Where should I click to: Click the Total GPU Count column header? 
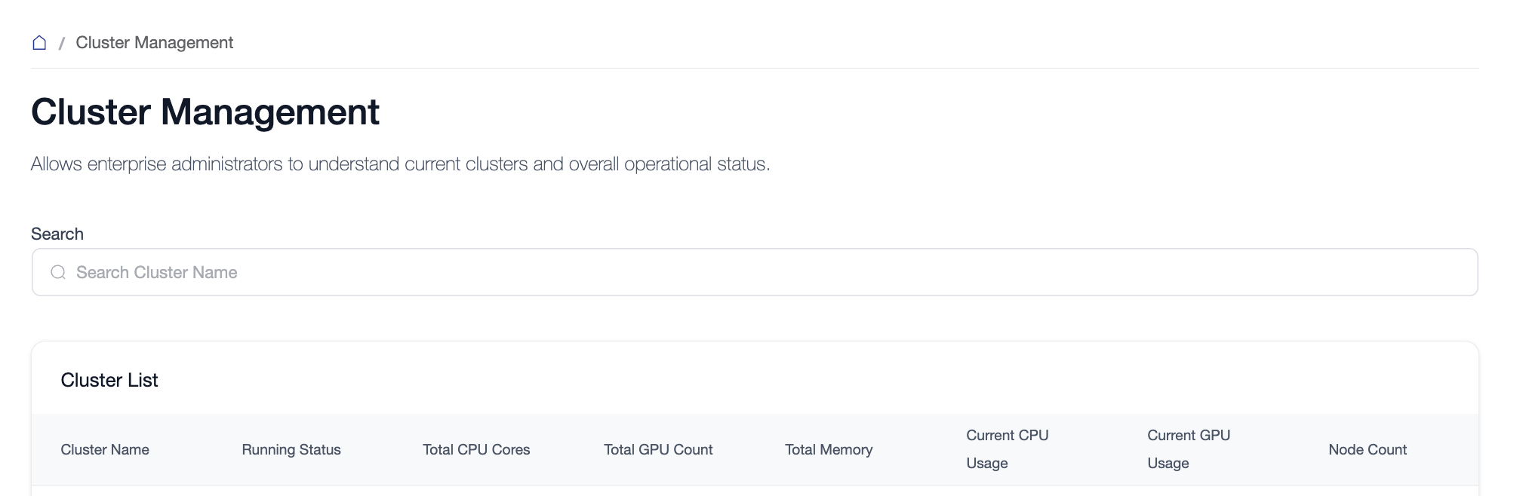[x=658, y=450]
